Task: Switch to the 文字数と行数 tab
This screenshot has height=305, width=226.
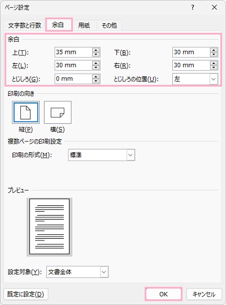Action: tap(25, 25)
